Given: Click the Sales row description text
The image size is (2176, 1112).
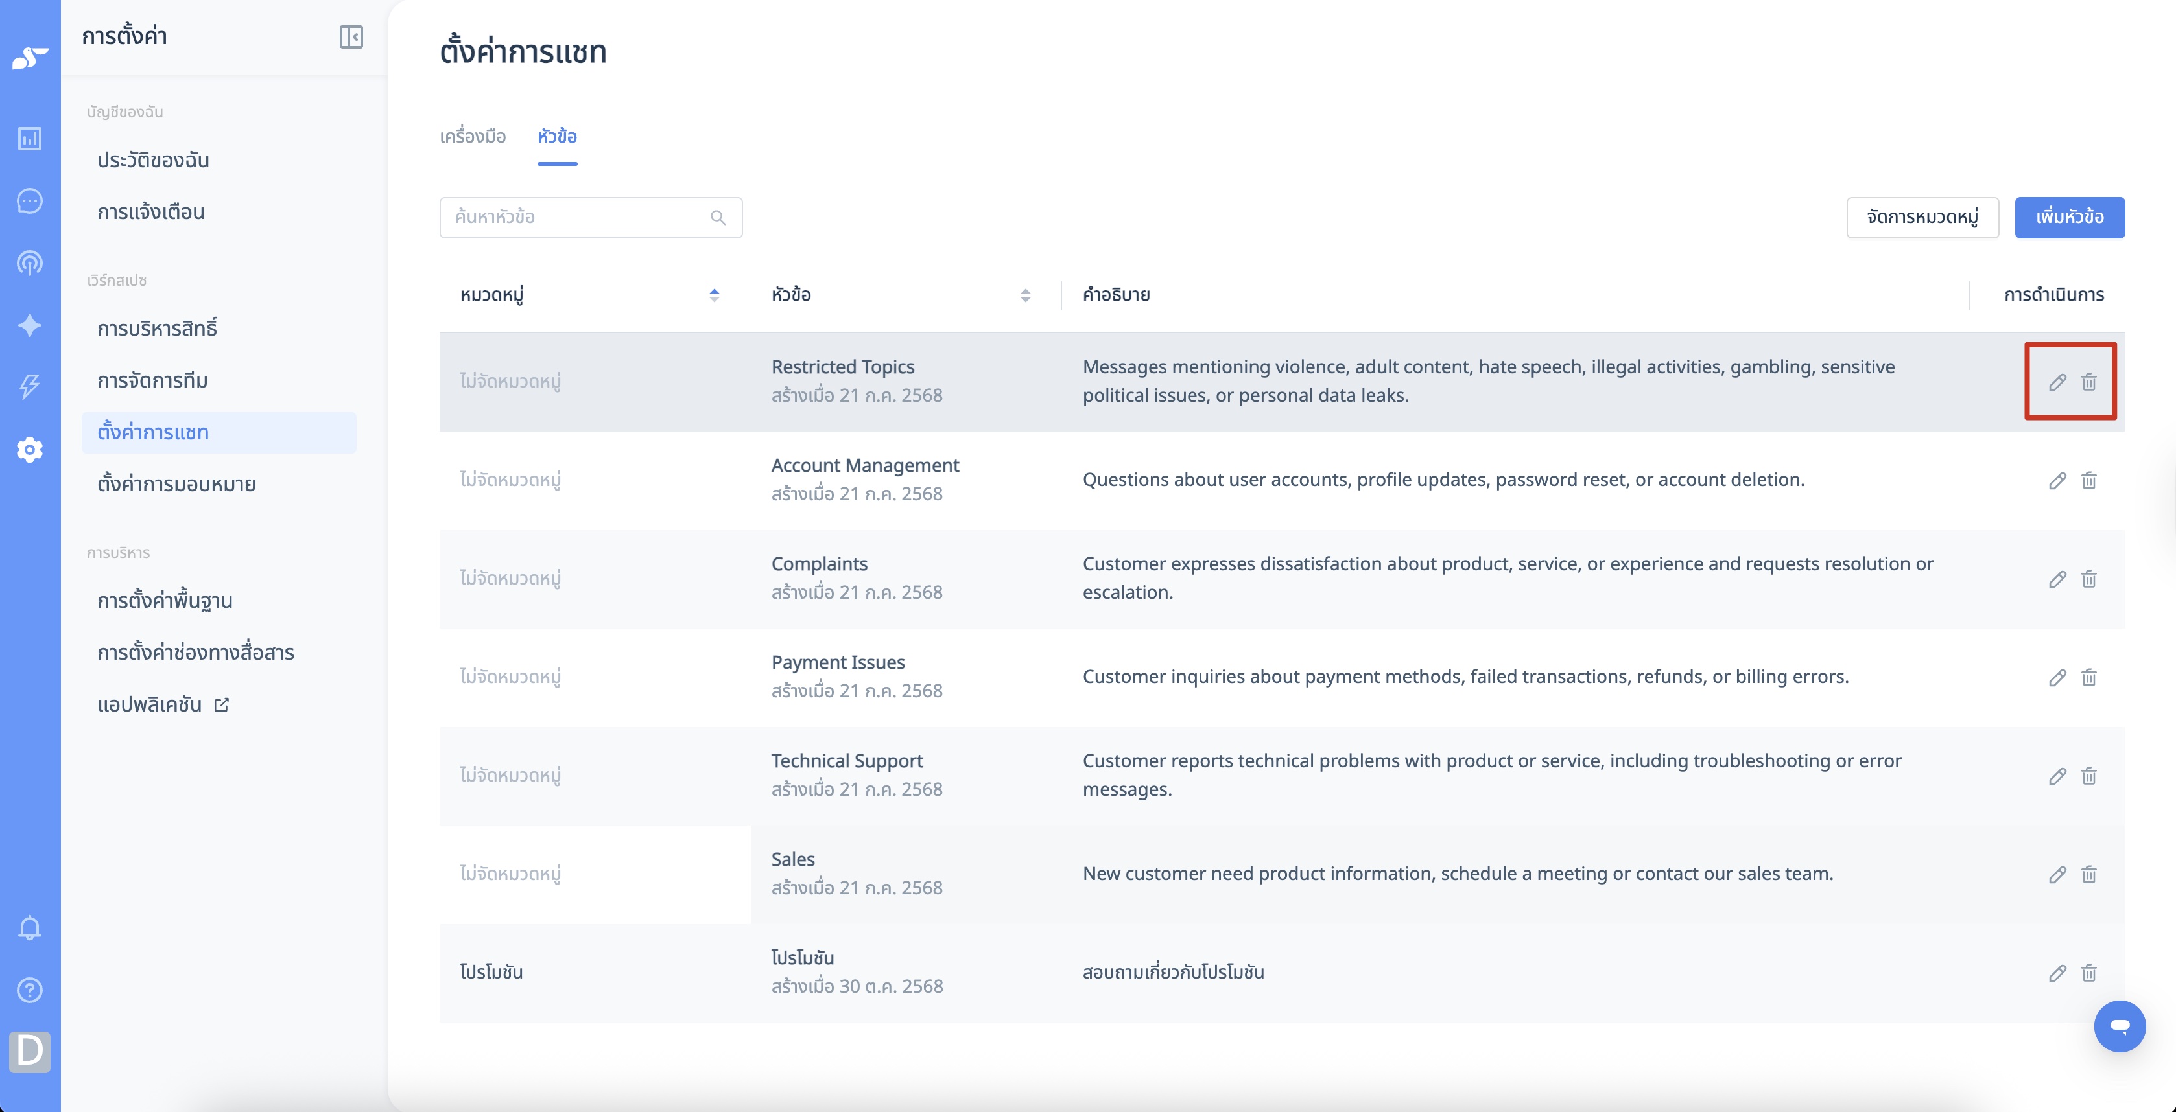Looking at the screenshot, I should tap(1458, 874).
